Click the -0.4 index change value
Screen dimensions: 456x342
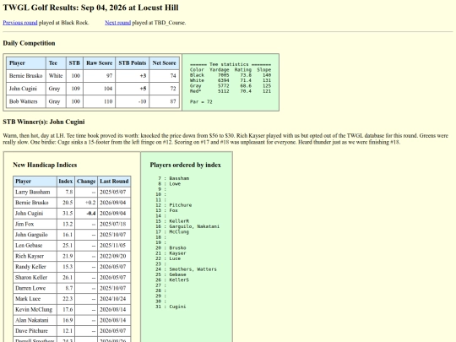91,214
